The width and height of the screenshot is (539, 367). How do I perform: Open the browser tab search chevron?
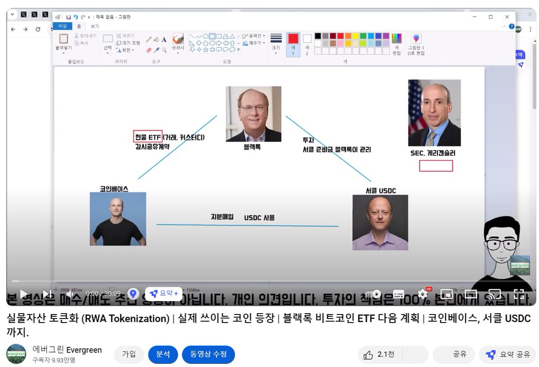13,14
